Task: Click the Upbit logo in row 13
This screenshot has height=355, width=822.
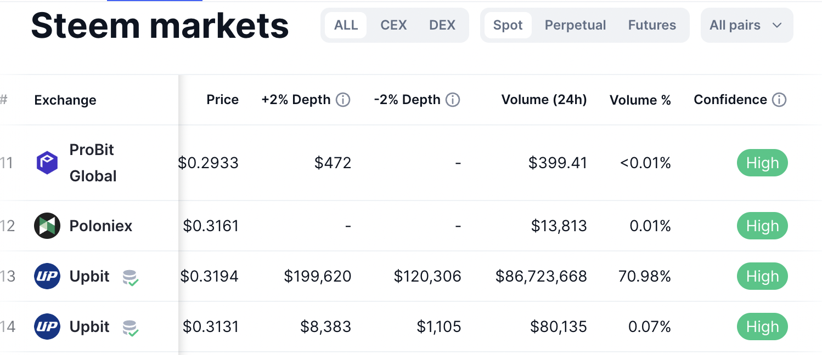Action: (x=47, y=276)
